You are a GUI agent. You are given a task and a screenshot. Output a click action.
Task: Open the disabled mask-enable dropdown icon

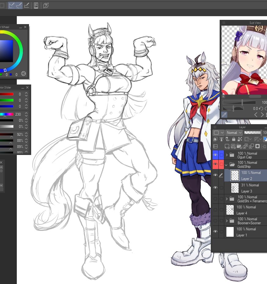(x=248, y=139)
